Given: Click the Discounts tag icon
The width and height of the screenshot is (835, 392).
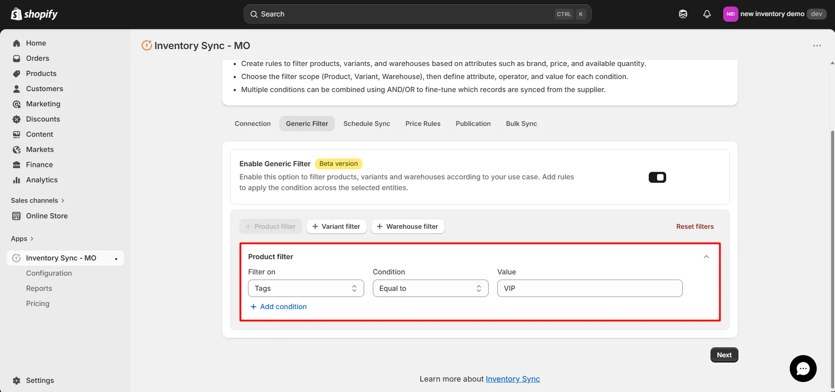Looking at the screenshot, I should pyautogui.click(x=16, y=119).
